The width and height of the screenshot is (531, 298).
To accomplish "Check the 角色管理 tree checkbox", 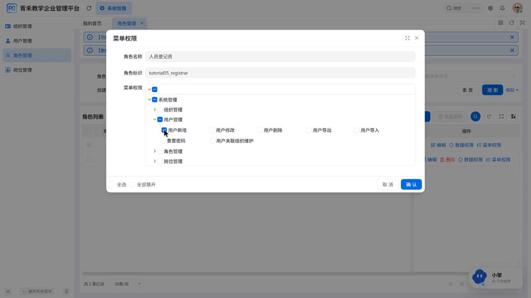I will click(x=160, y=151).
